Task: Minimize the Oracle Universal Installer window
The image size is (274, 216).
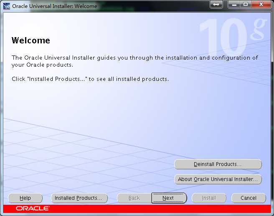Action: (234, 4)
